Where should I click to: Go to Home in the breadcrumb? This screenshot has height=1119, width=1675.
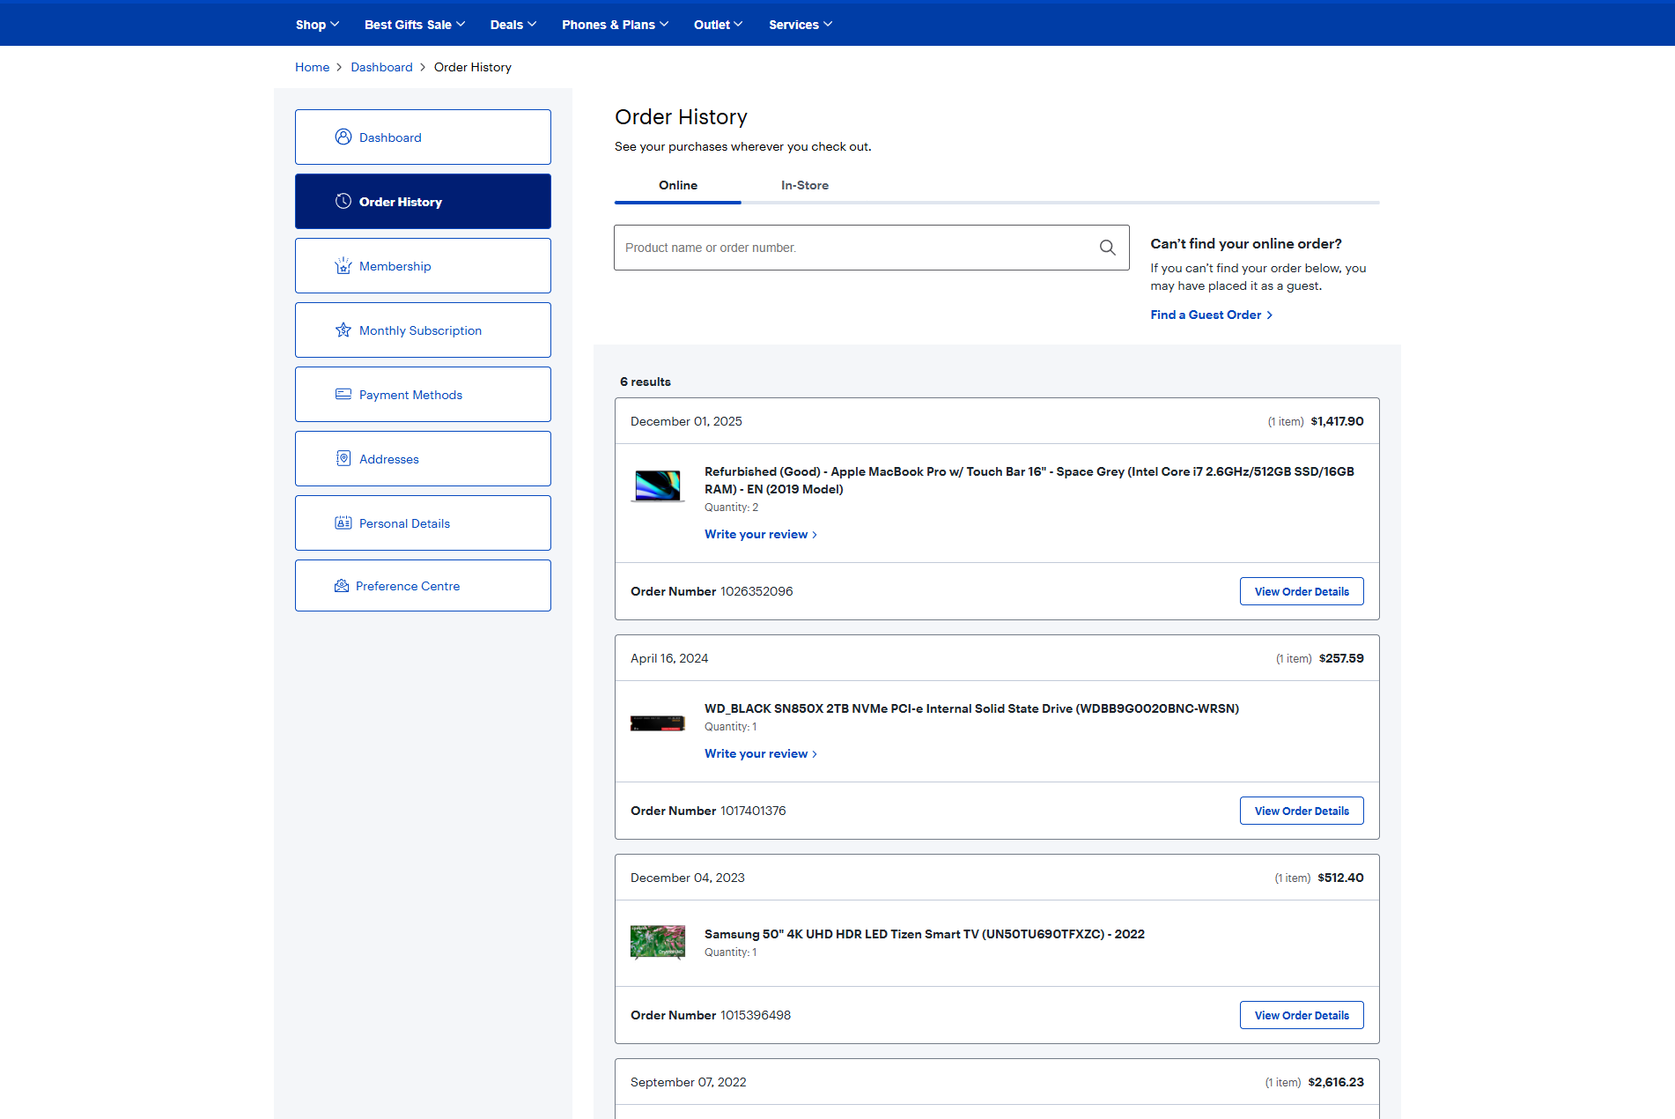(312, 67)
